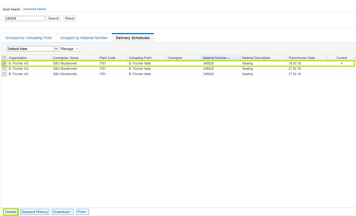The width and height of the screenshot is (356, 216).
Task: Sort by the Consignee, Name column header
Action: click(75, 58)
